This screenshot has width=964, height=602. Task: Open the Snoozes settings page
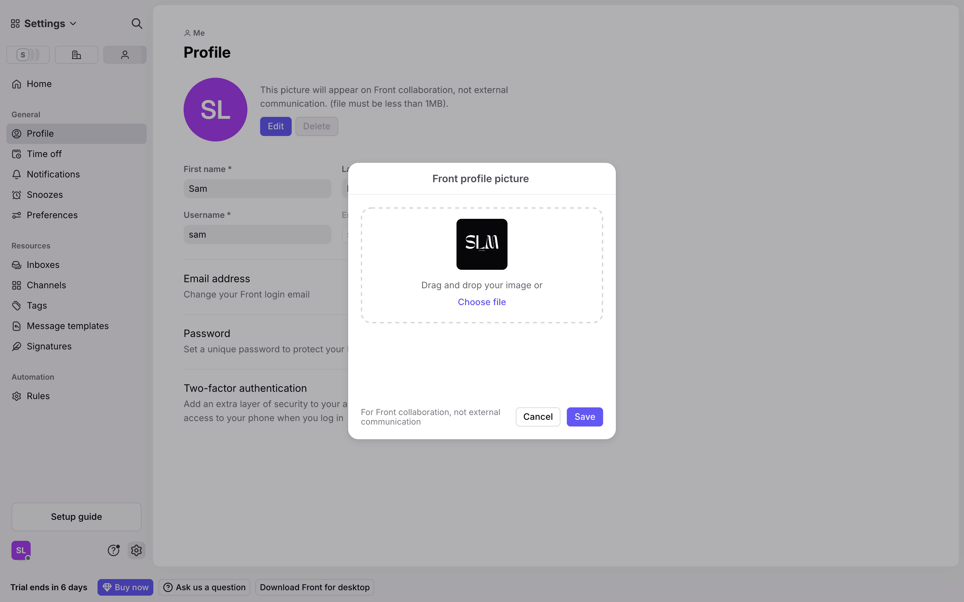click(x=45, y=195)
